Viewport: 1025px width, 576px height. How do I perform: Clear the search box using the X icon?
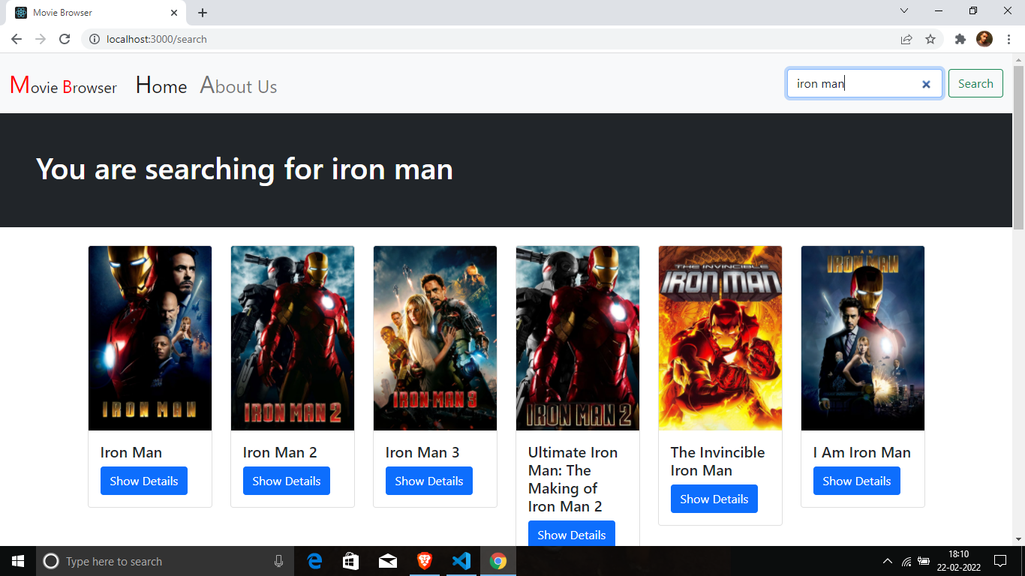click(x=926, y=83)
